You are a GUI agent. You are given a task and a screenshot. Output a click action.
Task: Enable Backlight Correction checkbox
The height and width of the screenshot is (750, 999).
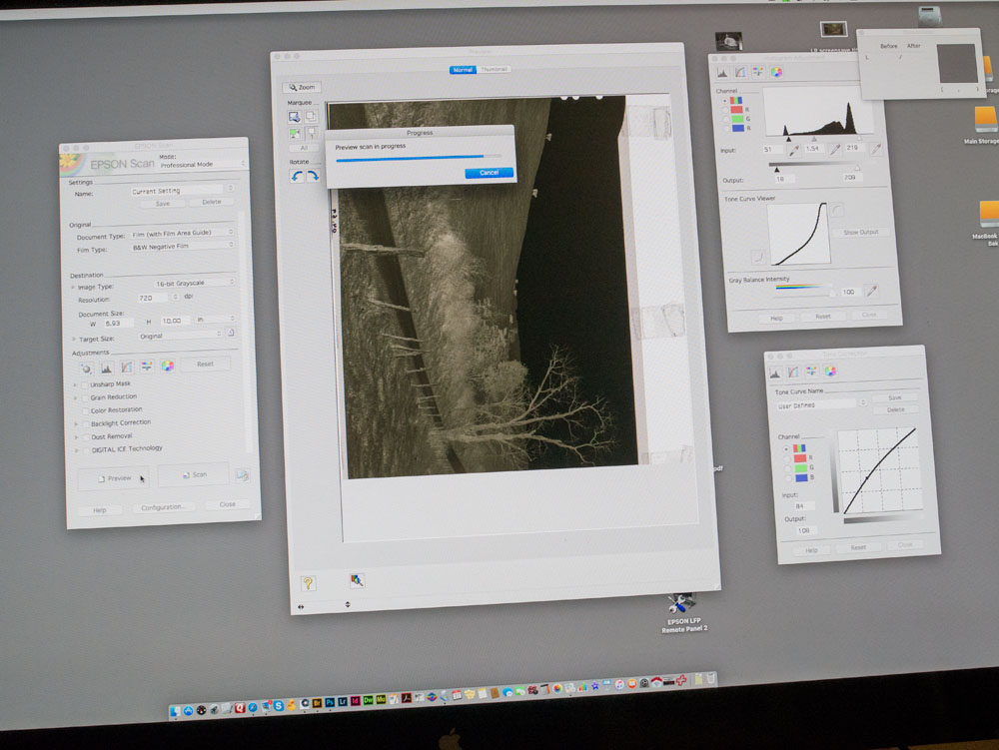(85, 424)
